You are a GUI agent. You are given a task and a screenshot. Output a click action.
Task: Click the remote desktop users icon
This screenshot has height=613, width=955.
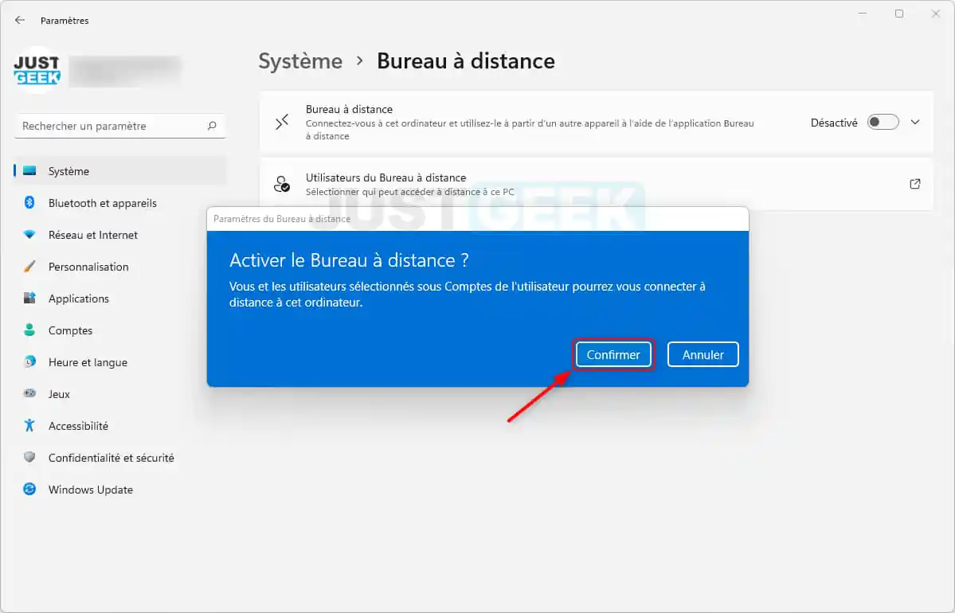coord(281,184)
